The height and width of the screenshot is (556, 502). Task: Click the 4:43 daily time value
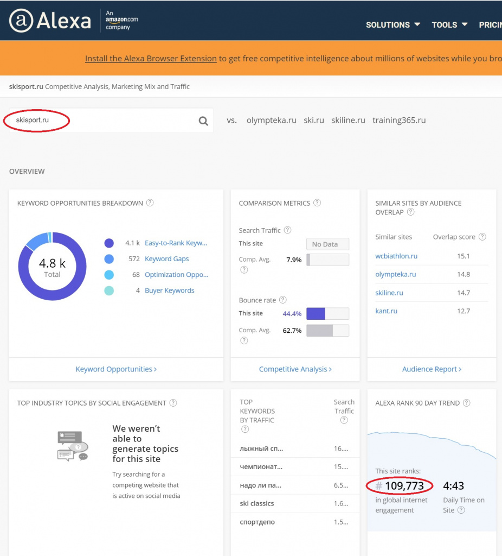pyautogui.click(x=454, y=486)
